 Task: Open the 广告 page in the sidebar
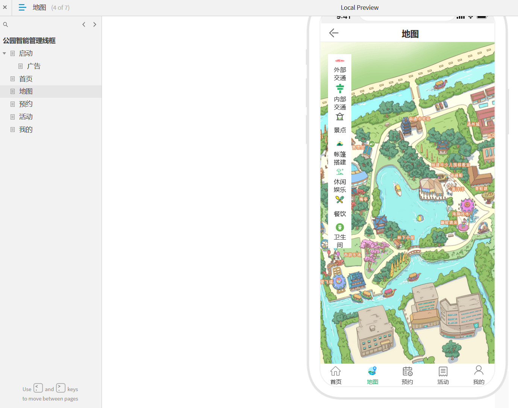[34, 66]
